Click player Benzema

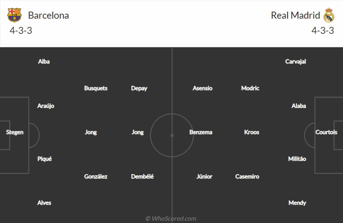pos(201,132)
